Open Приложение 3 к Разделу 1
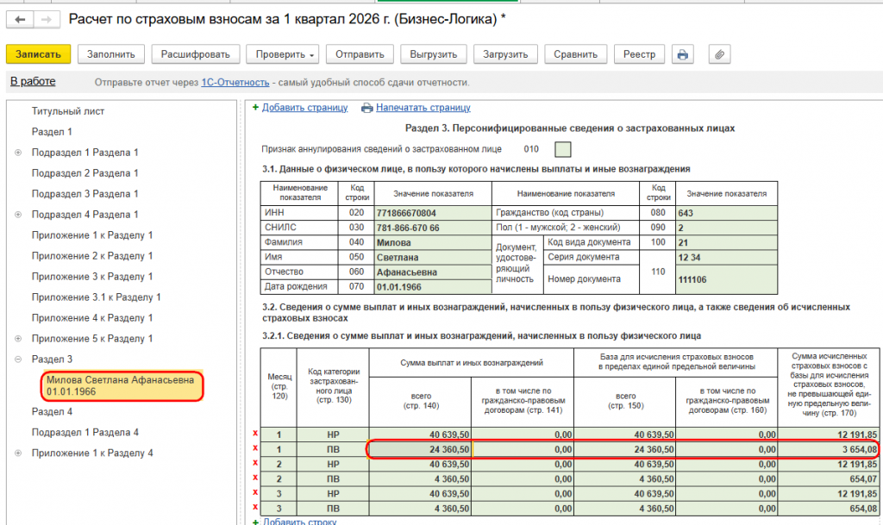Viewport: 883px width, 525px height. (x=92, y=277)
